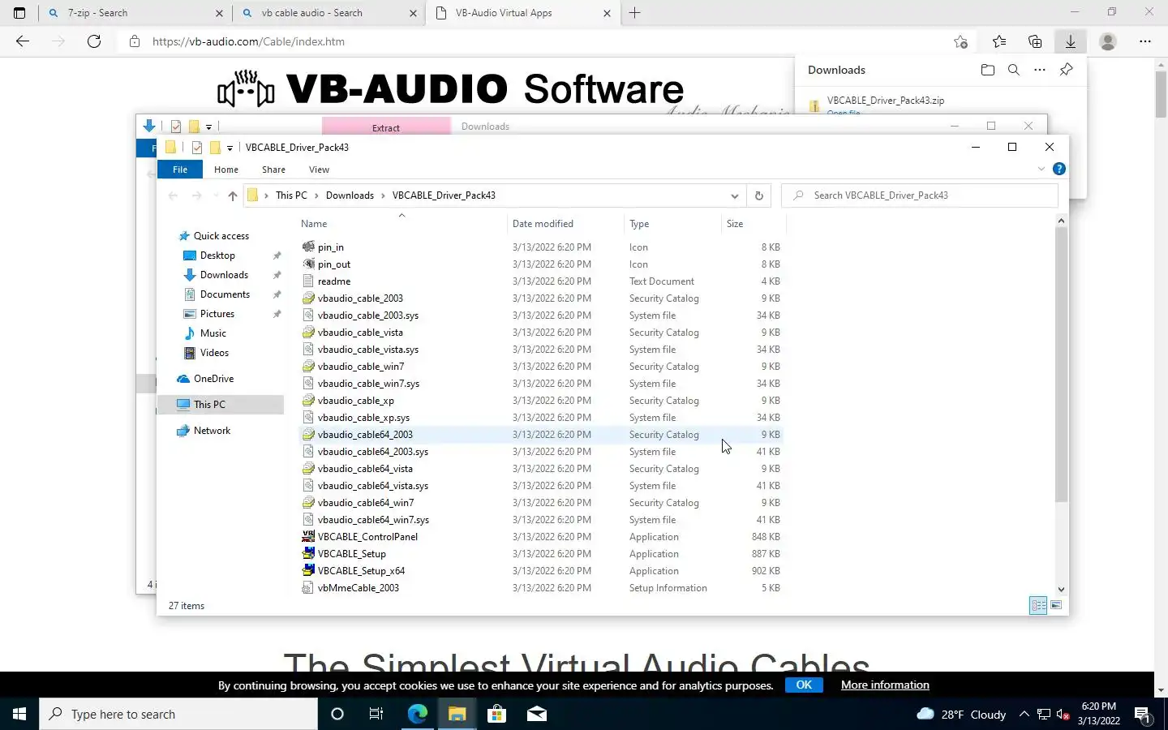
Task: Open browser Settings and more menu
Action: coord(1144,41)
